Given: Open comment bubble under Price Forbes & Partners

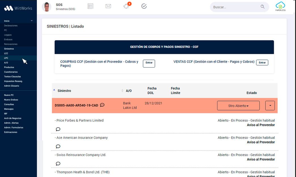Looking at the screenshot, I should point(58,129).
